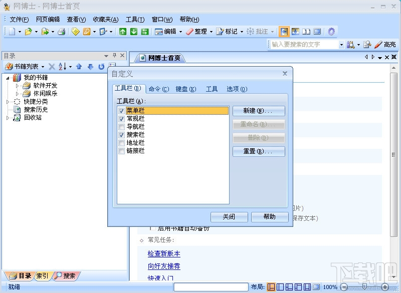Viewport: 401px width, 293px height.
Task: Click the 100% zoom control in status bar
Action: (330, 287)
